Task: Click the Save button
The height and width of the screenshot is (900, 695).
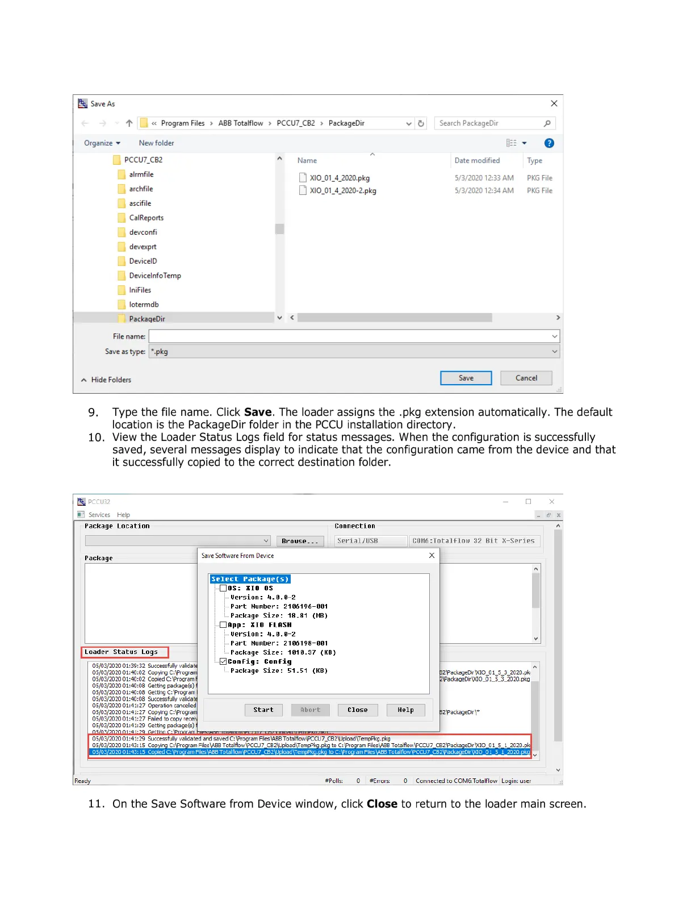Action: [x=466, y=378]
